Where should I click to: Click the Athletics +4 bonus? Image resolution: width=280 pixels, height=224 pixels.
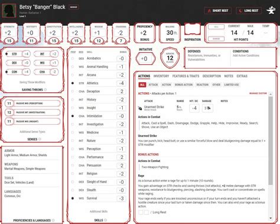[x=121, y=83]
